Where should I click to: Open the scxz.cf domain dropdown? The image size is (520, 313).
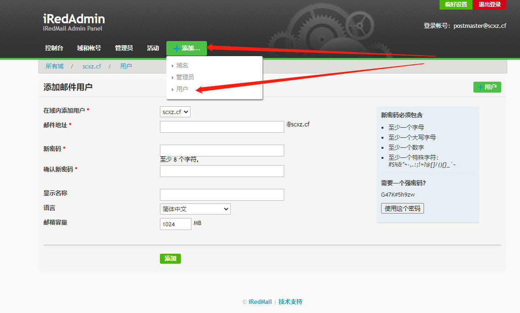pos(175,112)
